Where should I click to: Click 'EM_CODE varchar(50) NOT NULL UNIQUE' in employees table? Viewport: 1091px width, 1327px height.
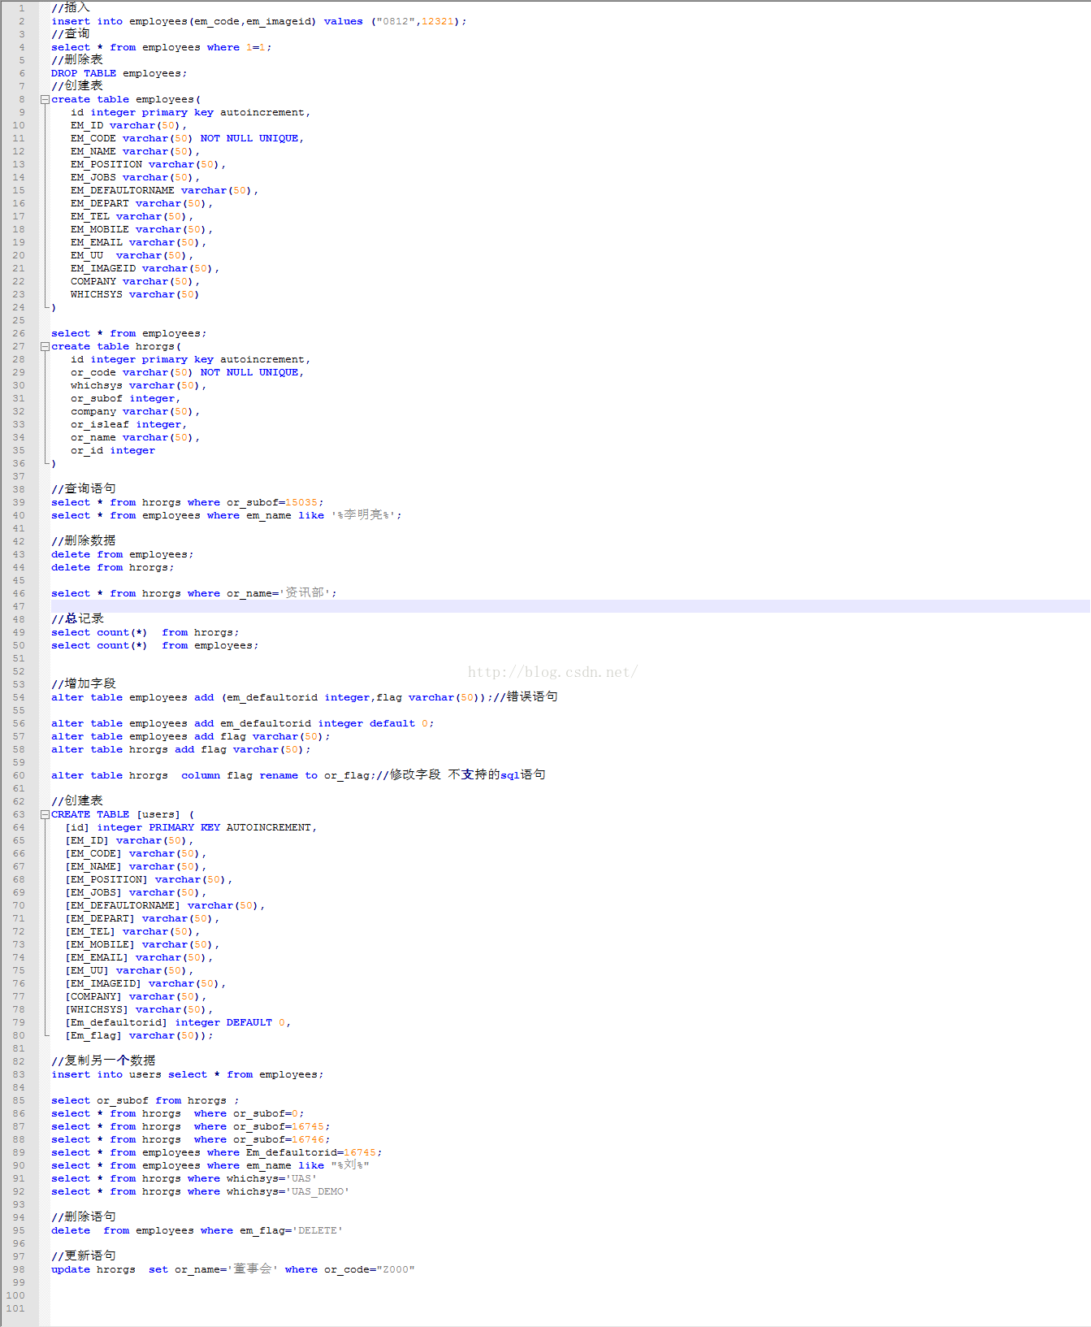tap(187, 138)
